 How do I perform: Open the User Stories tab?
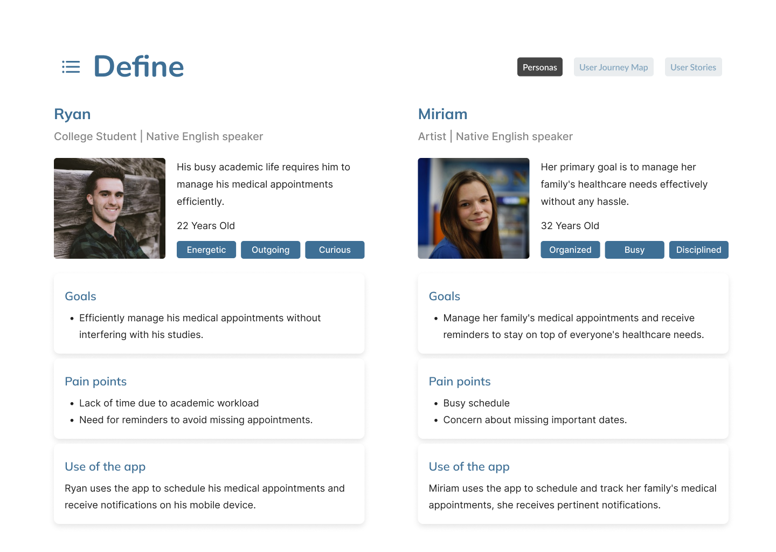[693, 67]
